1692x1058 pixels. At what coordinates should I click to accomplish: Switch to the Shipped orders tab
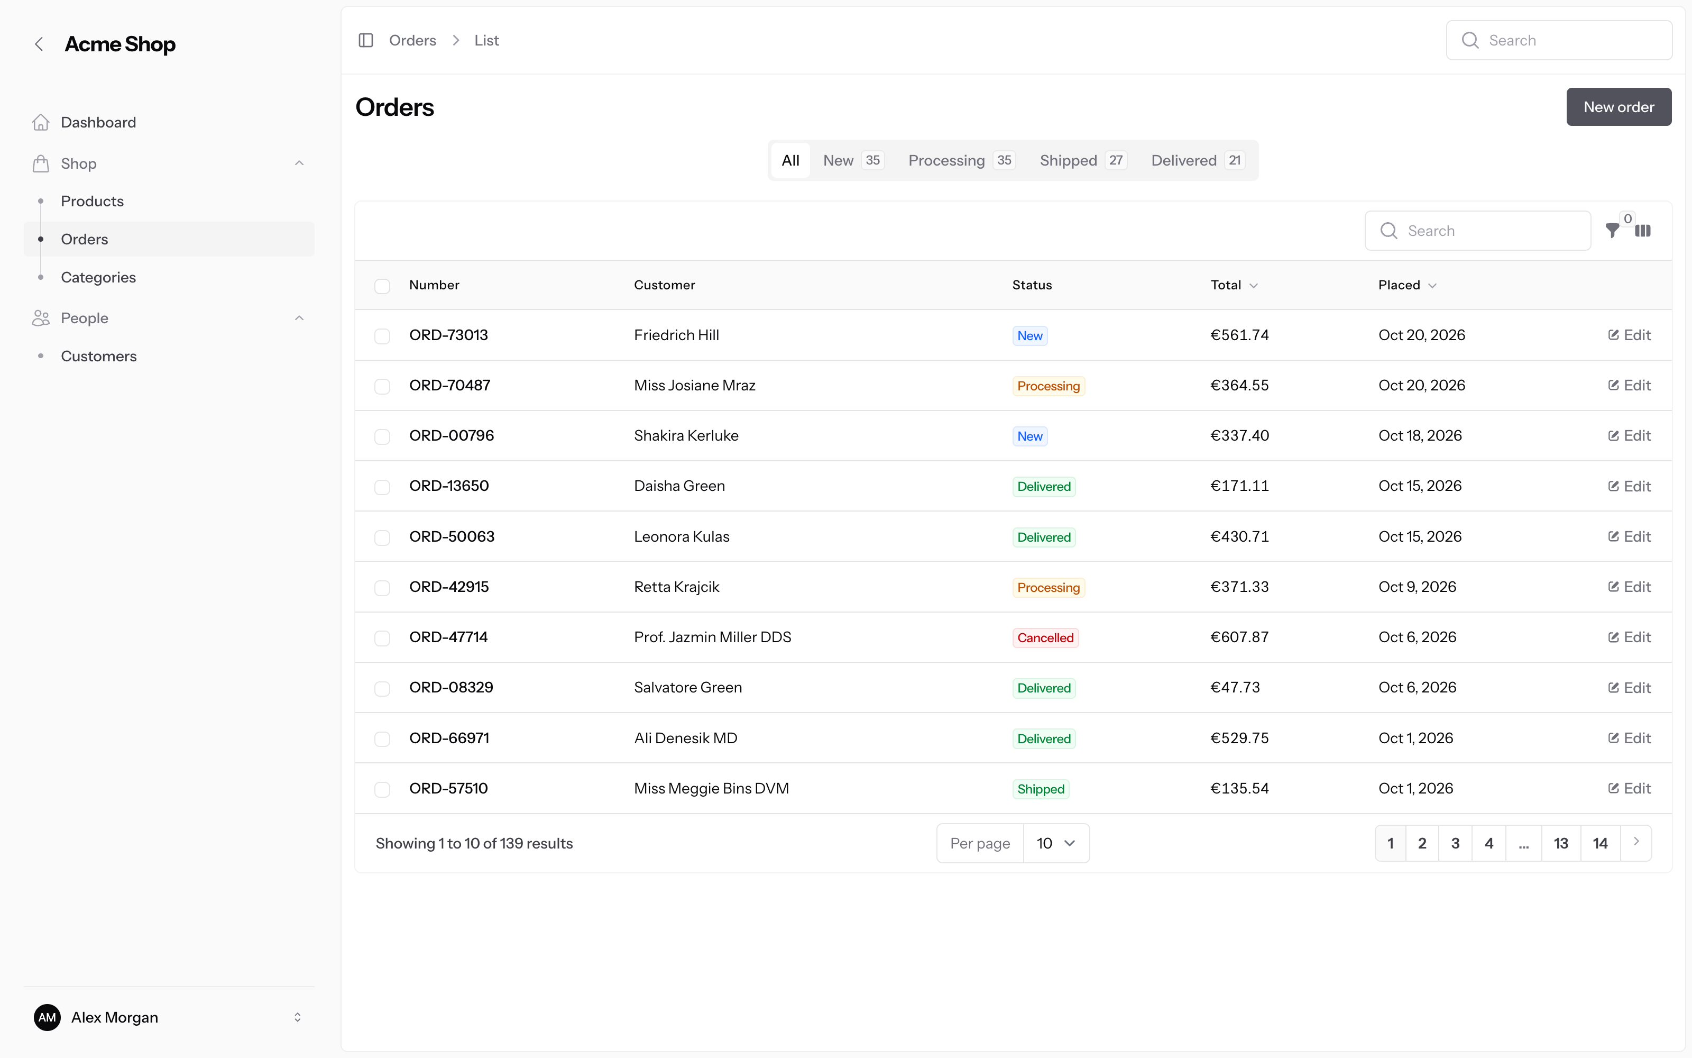point(1083,160)
